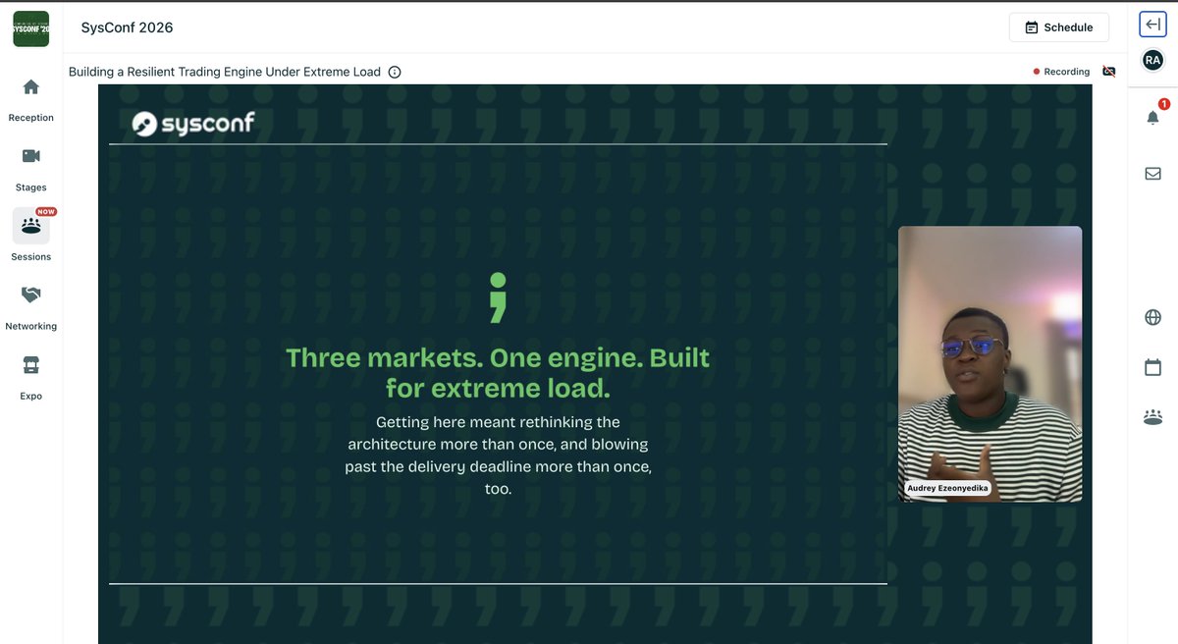This screenshot has width=1178, height=644.
Task: Click the slide subtext 'Getting here meant rethinking'
Action: point(498,455)
